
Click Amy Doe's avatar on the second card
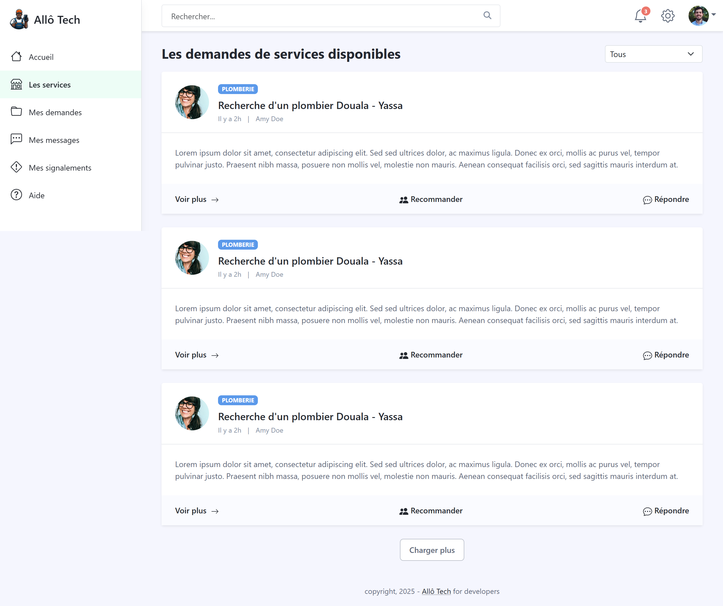[x=192, y=258]
